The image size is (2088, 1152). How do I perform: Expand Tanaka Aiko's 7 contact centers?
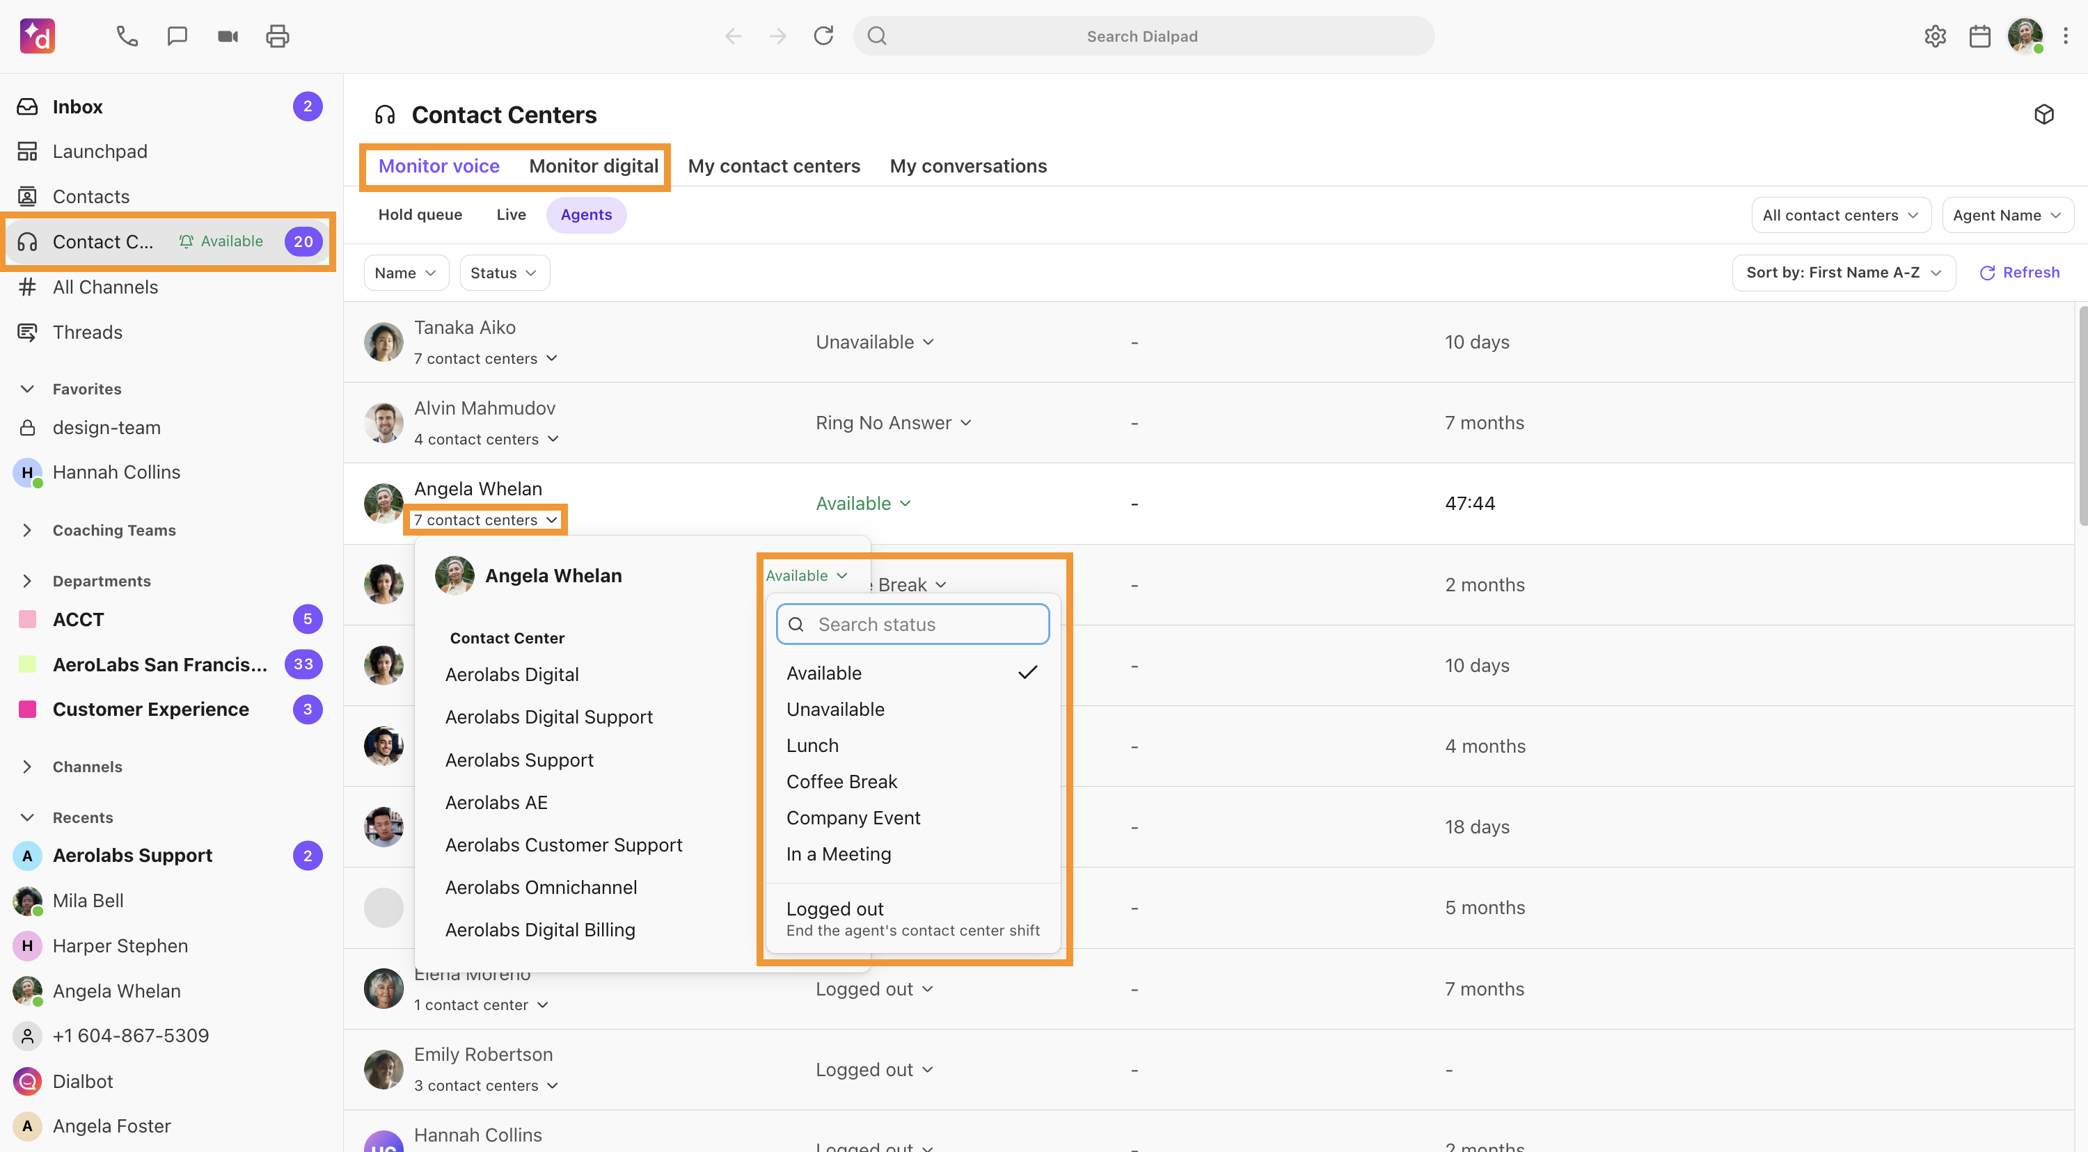486,358
